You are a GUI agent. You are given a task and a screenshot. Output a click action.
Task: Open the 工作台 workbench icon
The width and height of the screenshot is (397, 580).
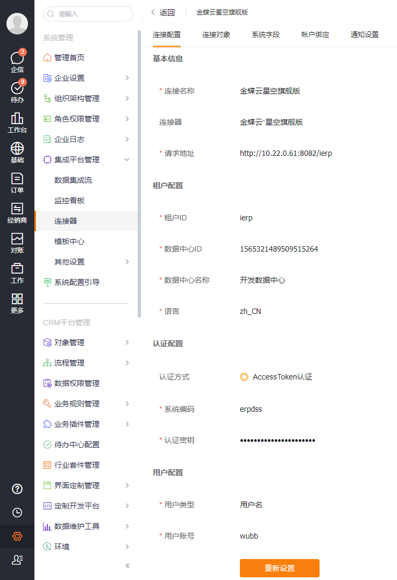17,118
